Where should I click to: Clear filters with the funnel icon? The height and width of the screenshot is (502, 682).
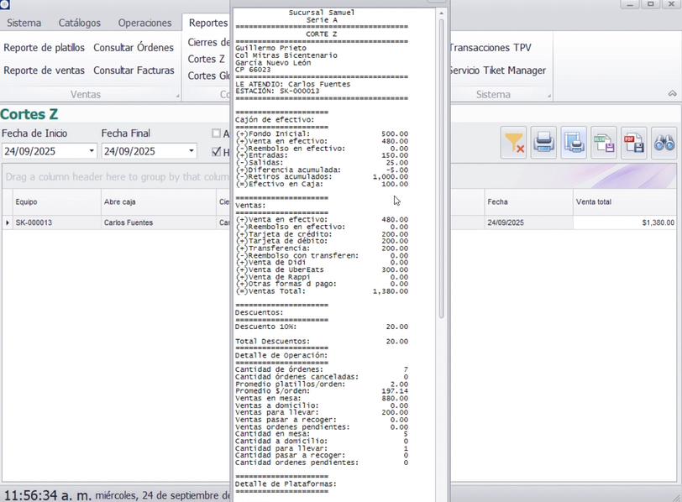514,144
